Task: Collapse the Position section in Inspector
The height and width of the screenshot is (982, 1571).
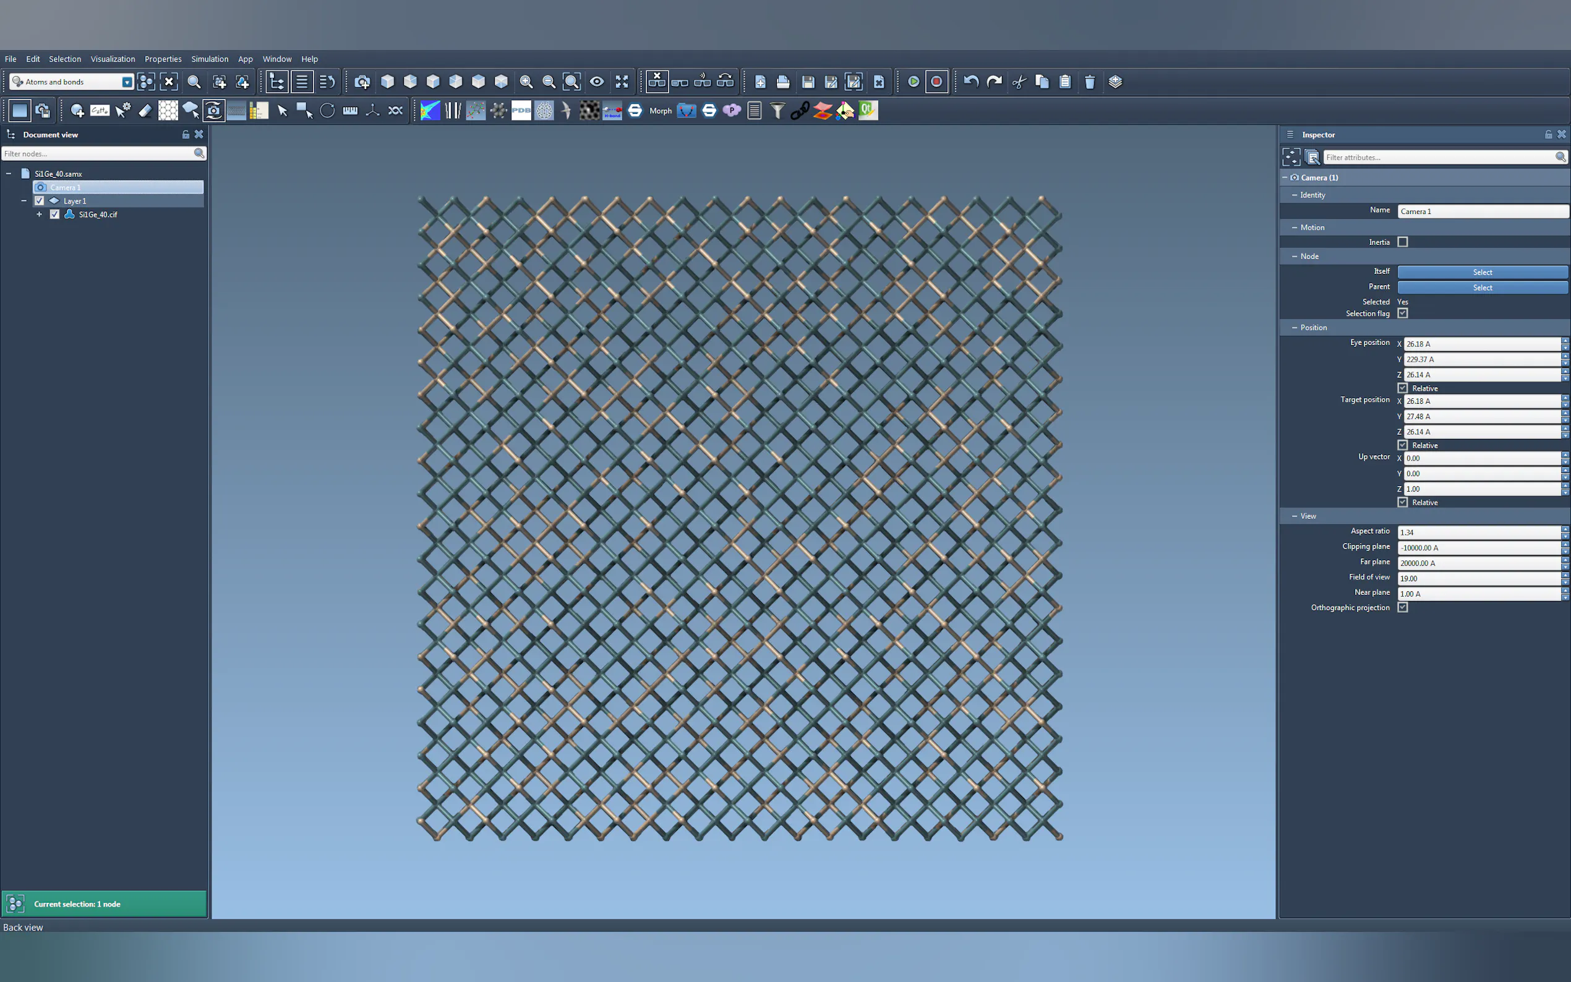Action: tap(1295, 328)
